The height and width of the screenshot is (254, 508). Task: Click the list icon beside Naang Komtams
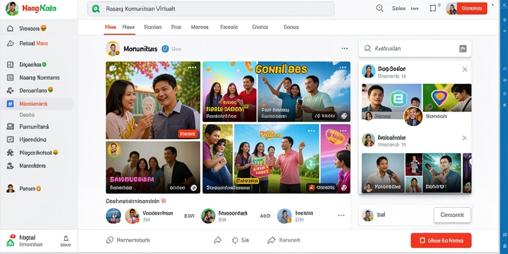pyautogui.click(x=10, y=78)
